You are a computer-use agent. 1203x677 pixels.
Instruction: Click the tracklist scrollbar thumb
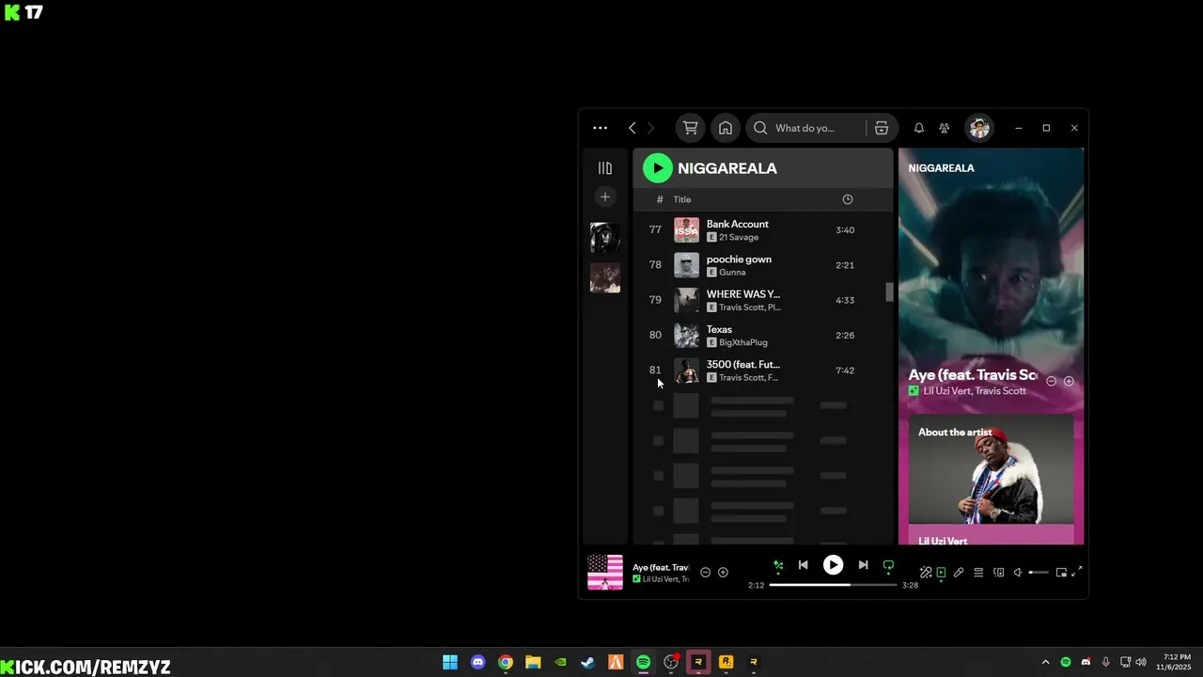(889, 292)
